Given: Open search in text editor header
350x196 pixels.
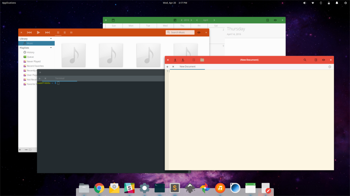Looking at the screenshot, I should pos(305,60).
